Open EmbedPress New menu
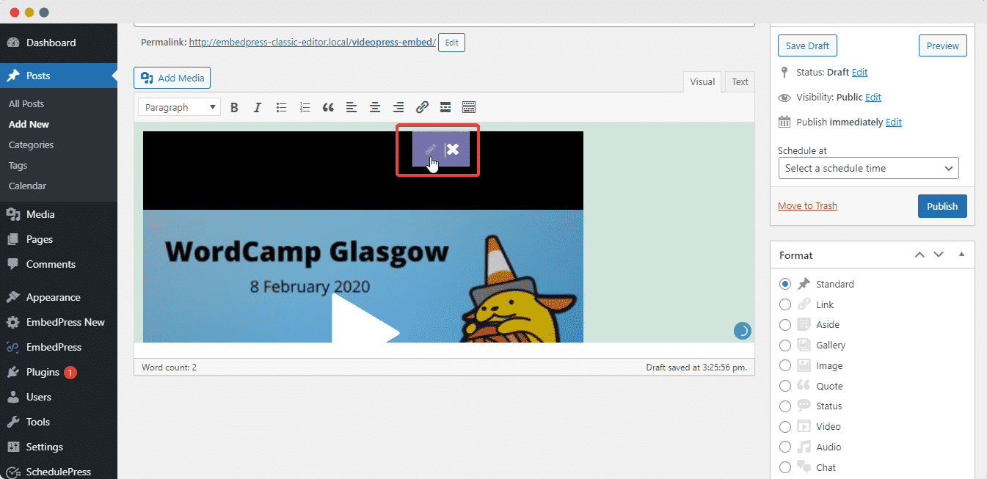The height and width of the screenshot is (479, 987). [x=59, y=322]
